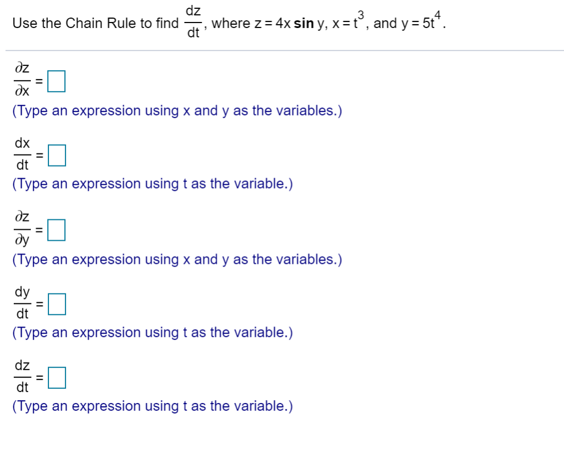This screenshot has width=564, height=453.
Task: Click the answer box for ∂z/∂y
Action: coord(56,230)
